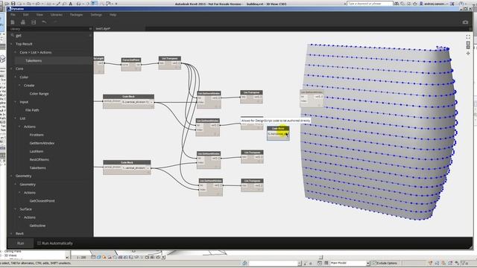
Task: Open the Help menu in Dynamo
Action: point(113,15)
